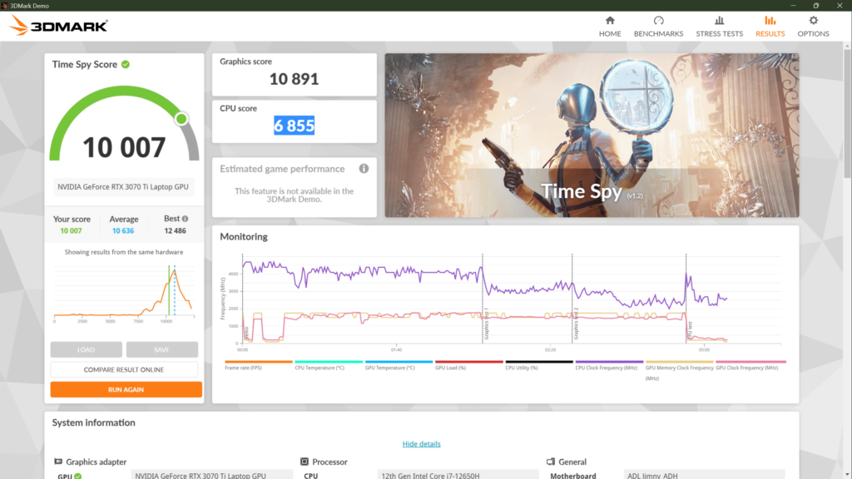
Task: Click the best score 12 486
Action: (175, 231)
